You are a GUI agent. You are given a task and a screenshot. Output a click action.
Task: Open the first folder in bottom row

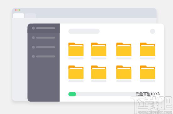[x=76, y=72]
